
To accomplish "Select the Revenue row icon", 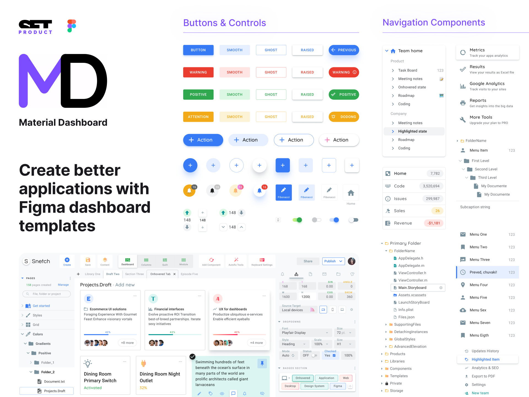I will click(387, 223).
